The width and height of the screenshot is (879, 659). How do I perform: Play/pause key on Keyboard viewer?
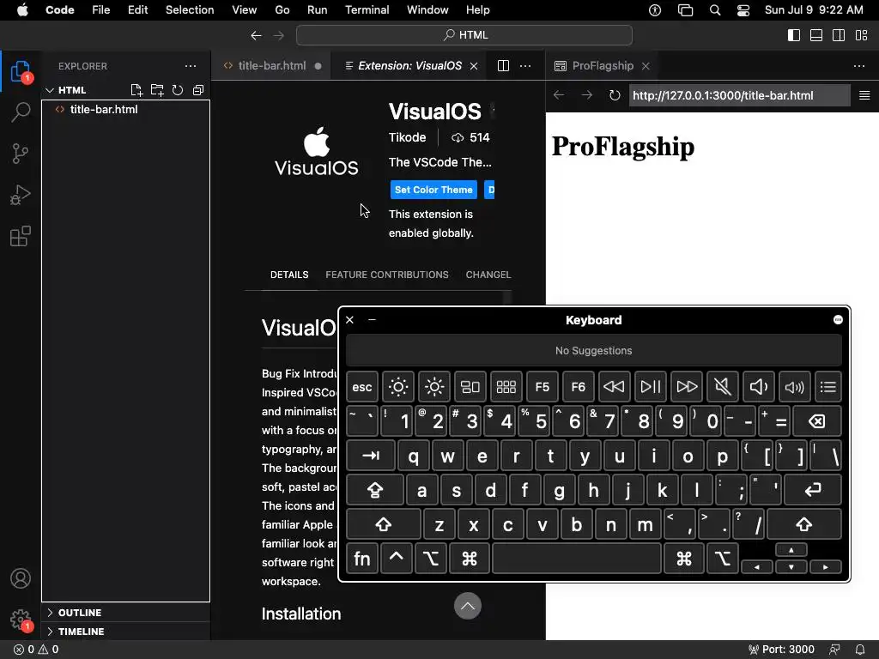tap(651, 387)
